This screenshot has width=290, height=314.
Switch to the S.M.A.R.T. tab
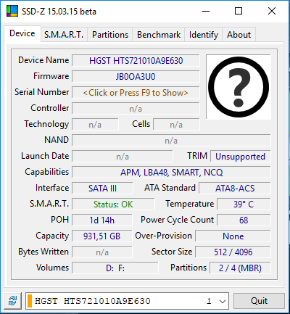64,35
